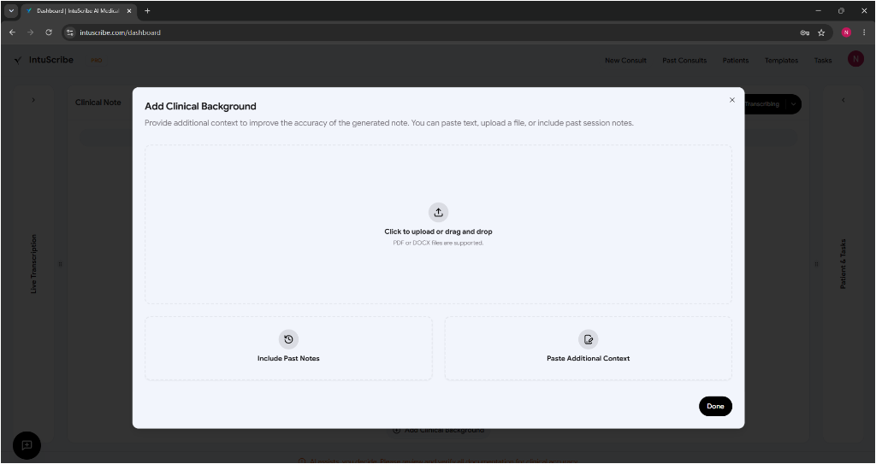
Task: Click the left panel resize handle dots
Action: pos(61,264)
